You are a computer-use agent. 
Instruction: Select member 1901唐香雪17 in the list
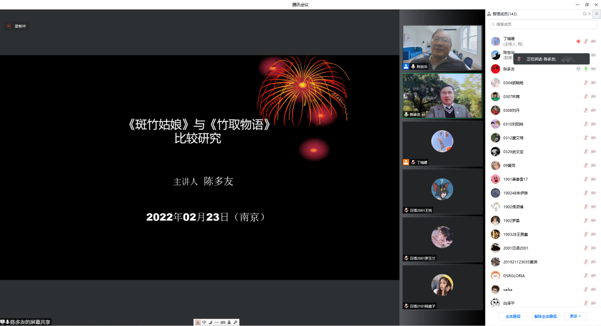point(515,180)
